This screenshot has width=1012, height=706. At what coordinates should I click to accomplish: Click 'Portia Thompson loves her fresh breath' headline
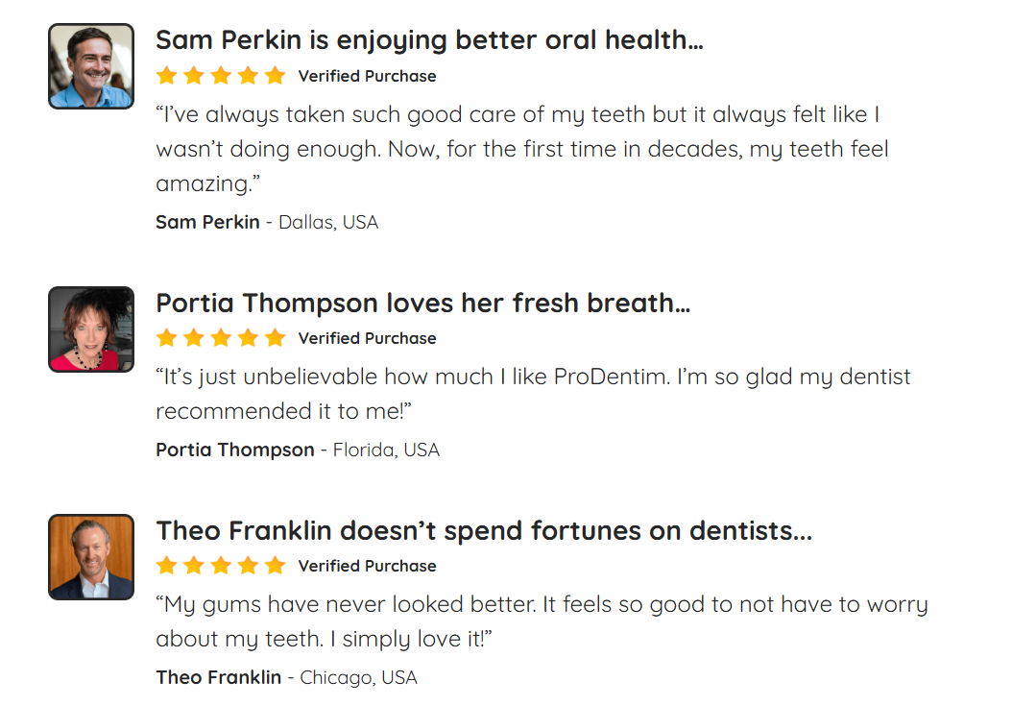422,303
